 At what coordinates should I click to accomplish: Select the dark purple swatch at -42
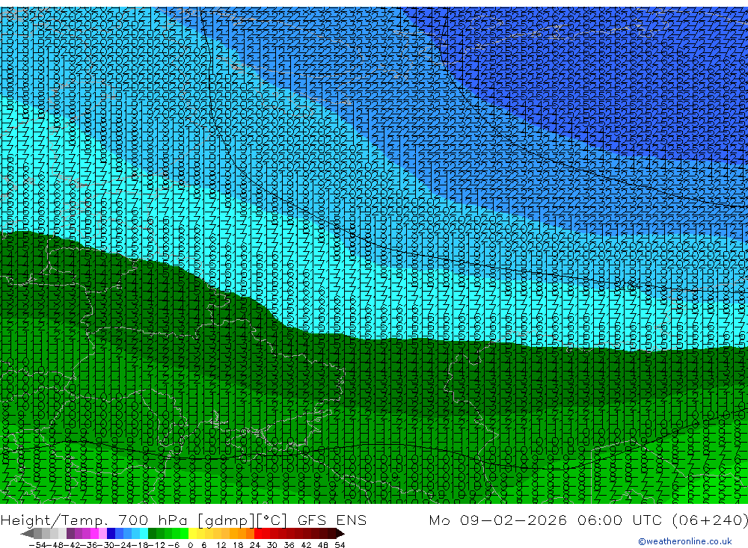(70, 534)
